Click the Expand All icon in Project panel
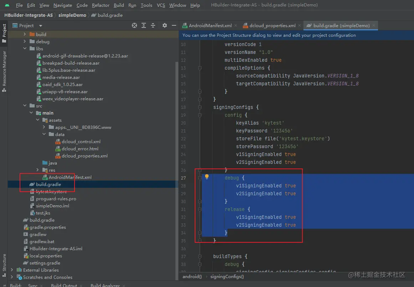414x287 pixels. pos(144,25)
